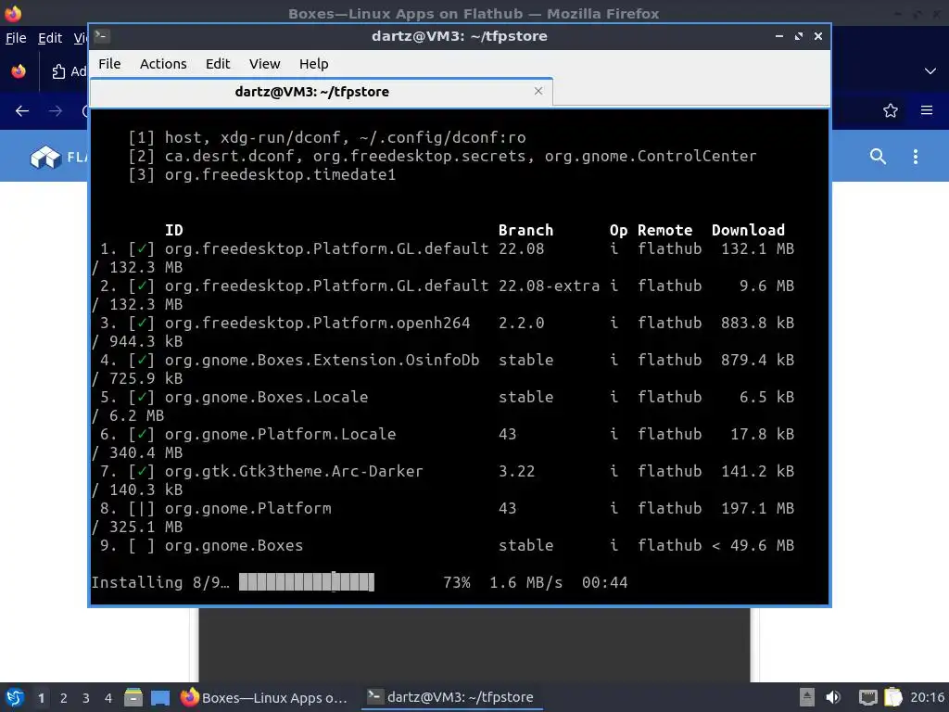
Task: Switch to the dartz@VM3 terminal taskbar entry
Action: (x=451, y=697)
